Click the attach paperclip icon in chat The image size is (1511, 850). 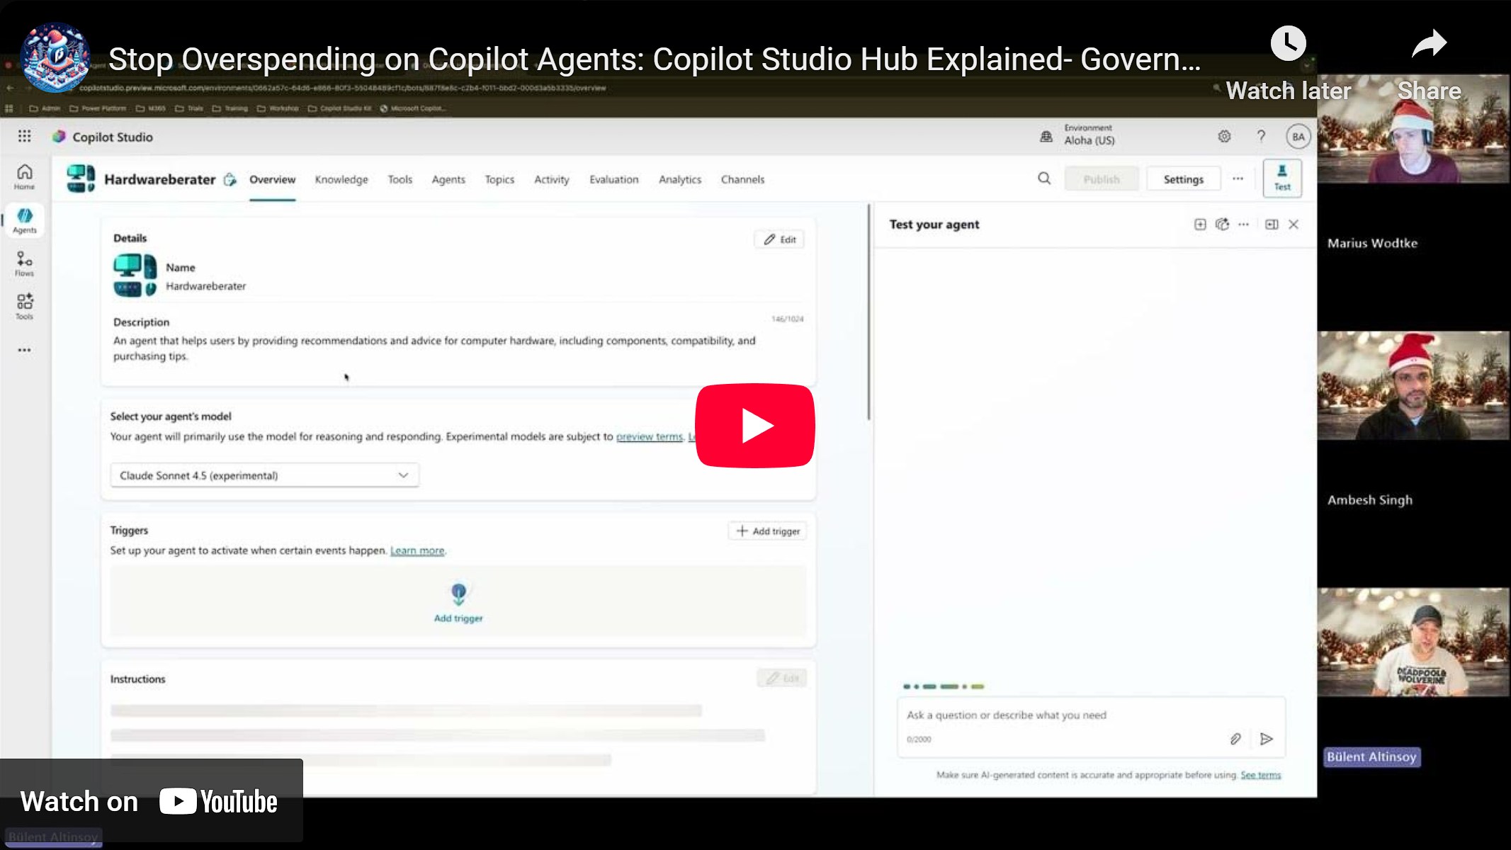coord(1235,739)
